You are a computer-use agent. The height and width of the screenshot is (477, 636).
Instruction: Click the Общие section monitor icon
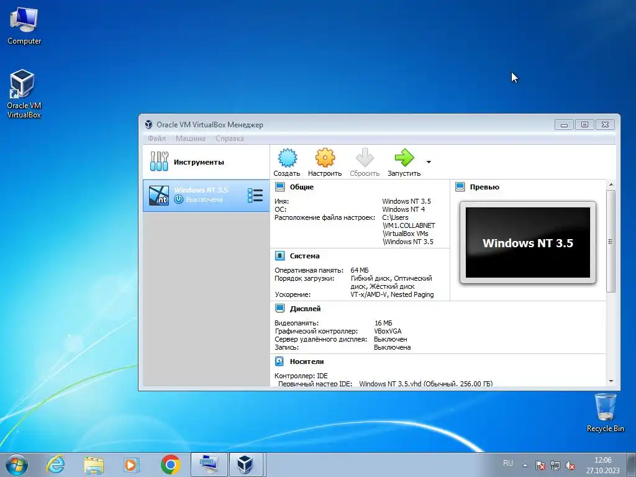(280, 186)
